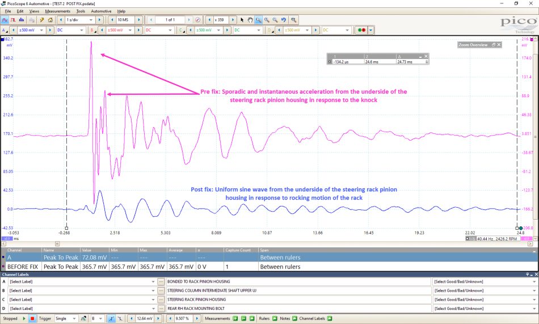Open signal generator dropdown arrow
539x324 pixels.
point(371,30)
